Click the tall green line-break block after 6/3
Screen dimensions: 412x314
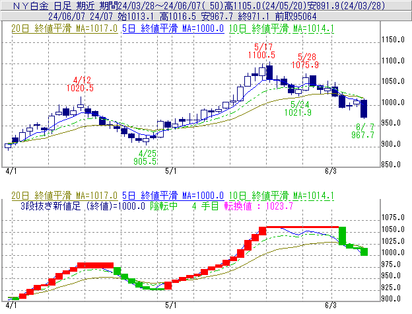pyautogui.click(x=343, y=236)
